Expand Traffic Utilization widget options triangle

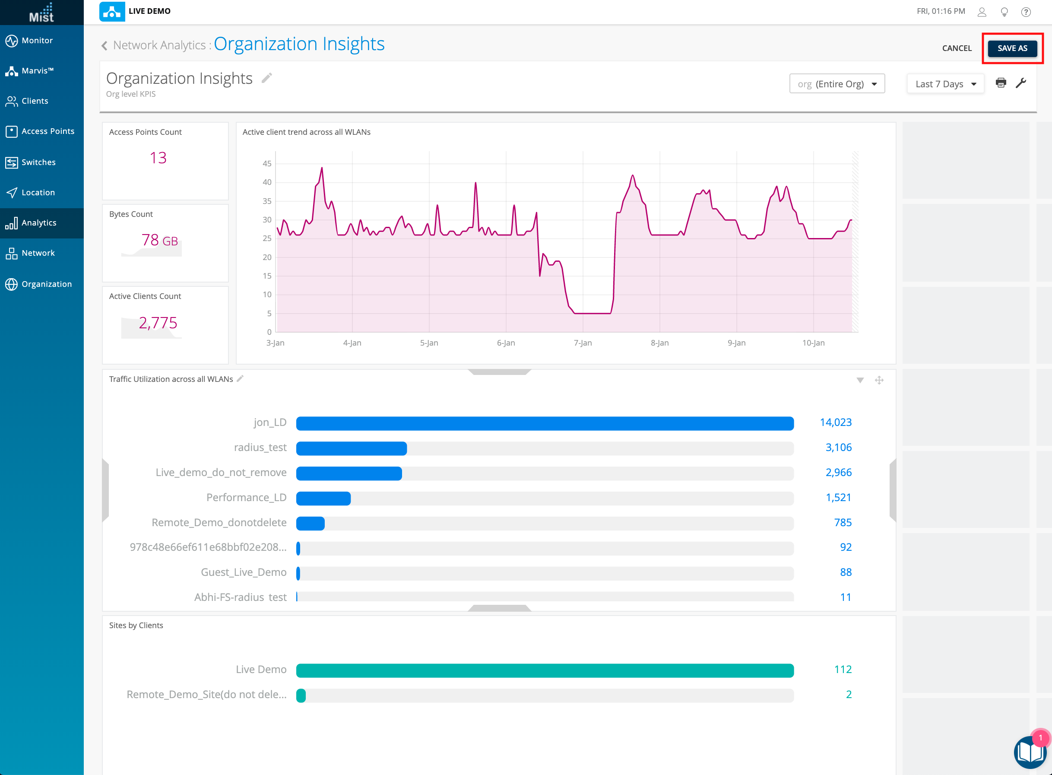pos(860,381)
